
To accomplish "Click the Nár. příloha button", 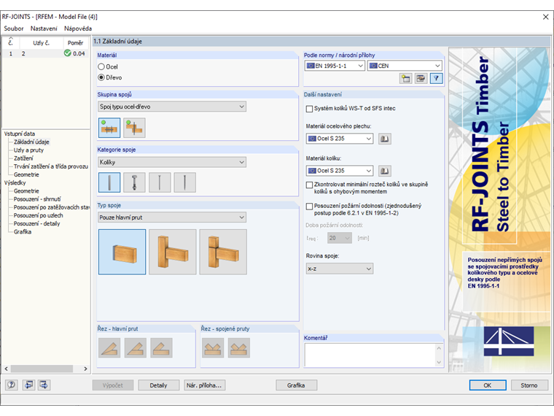I will click(205, 385).
